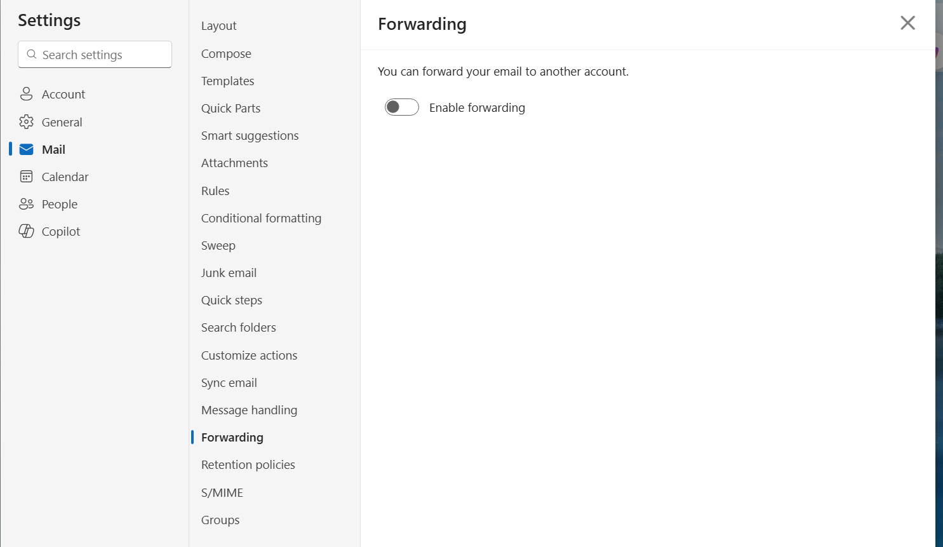The image size is (943, 547).
Task: Click the People icon in sidebar
Action: [x=26, y=204]
